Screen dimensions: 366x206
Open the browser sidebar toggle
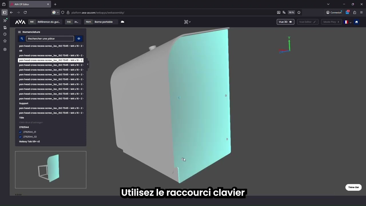pos(4,12)
